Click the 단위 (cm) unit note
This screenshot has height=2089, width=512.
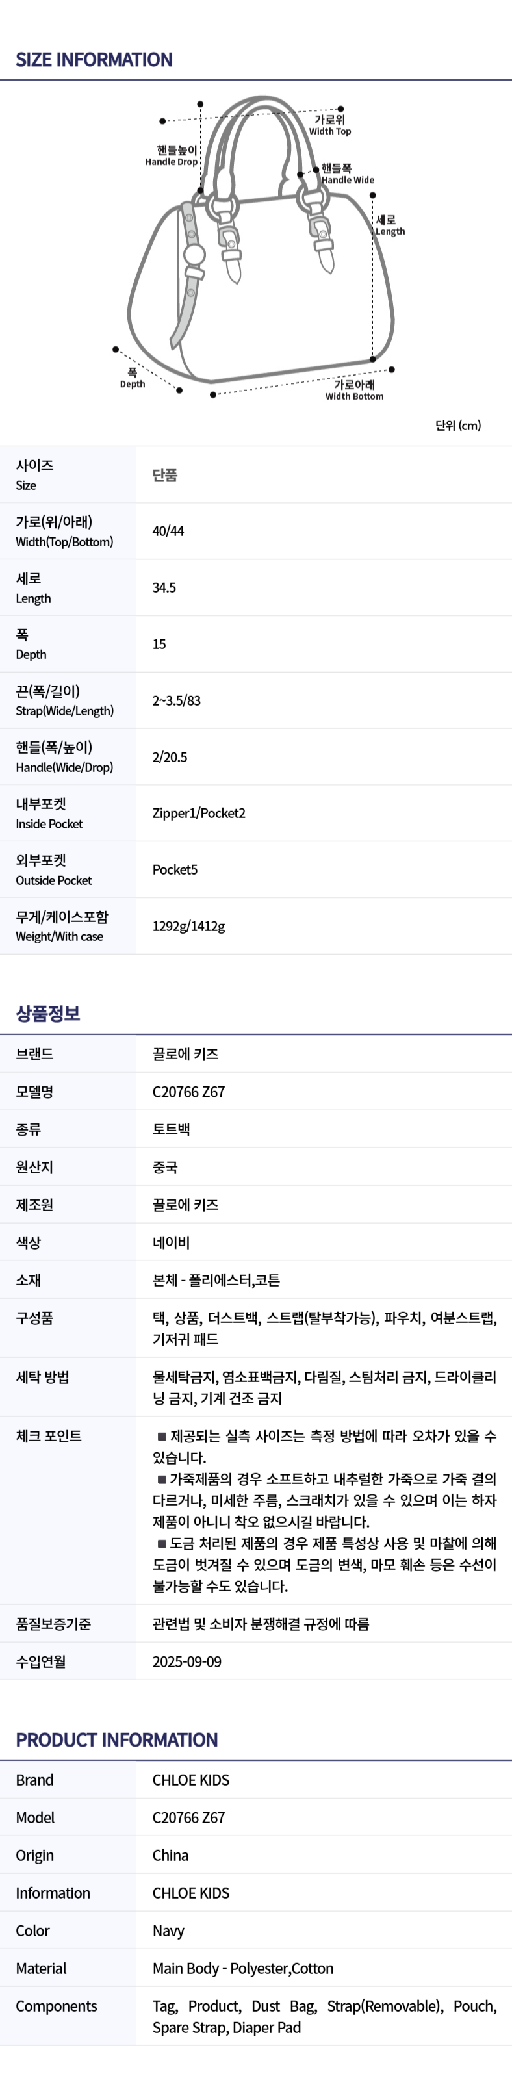pos(457,426)
